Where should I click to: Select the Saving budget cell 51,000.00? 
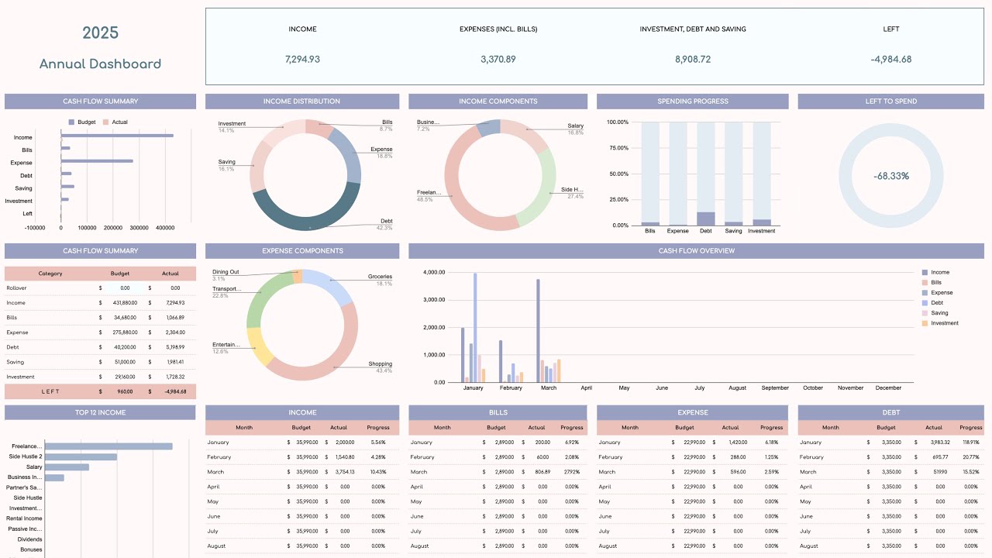tap(122, 362)
